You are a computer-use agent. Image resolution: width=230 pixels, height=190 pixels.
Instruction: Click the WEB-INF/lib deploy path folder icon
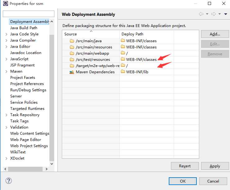click(x=123, y=71)
